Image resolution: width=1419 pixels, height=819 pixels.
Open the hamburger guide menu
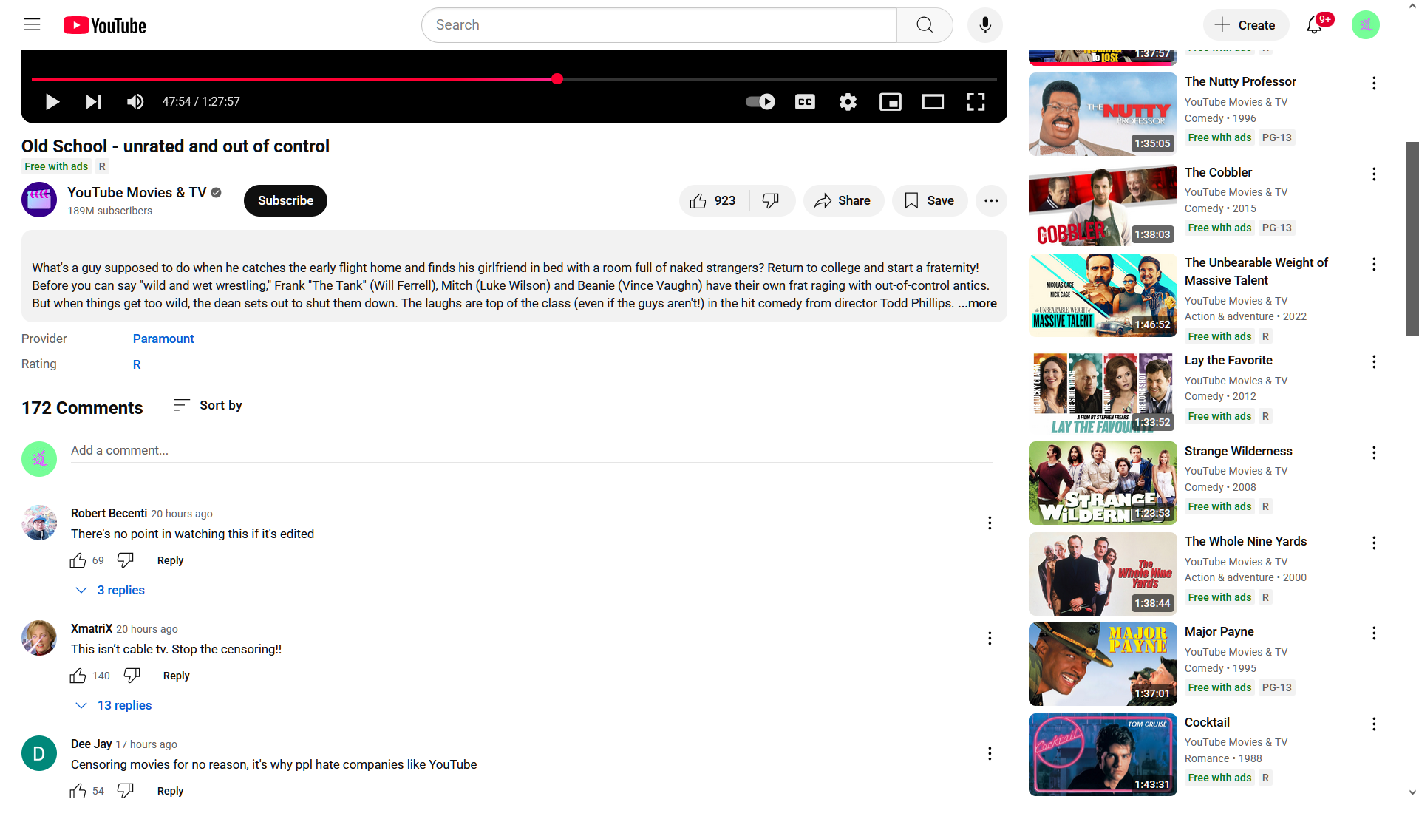32,25
